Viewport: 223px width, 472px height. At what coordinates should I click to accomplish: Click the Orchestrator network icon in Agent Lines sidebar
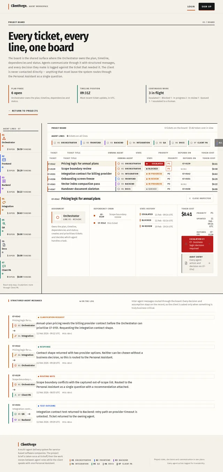pyautogui.click(x=4, y=138)
